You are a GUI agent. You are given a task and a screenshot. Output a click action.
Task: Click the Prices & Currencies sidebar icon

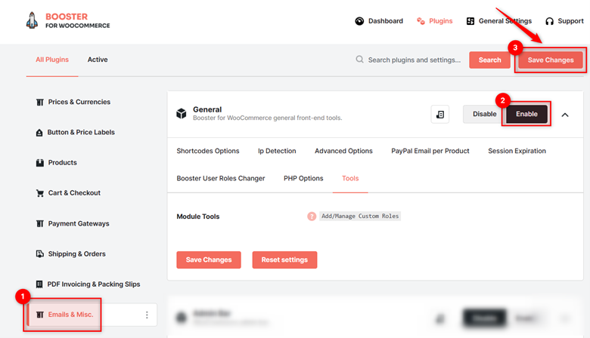(x=40, y=102)
